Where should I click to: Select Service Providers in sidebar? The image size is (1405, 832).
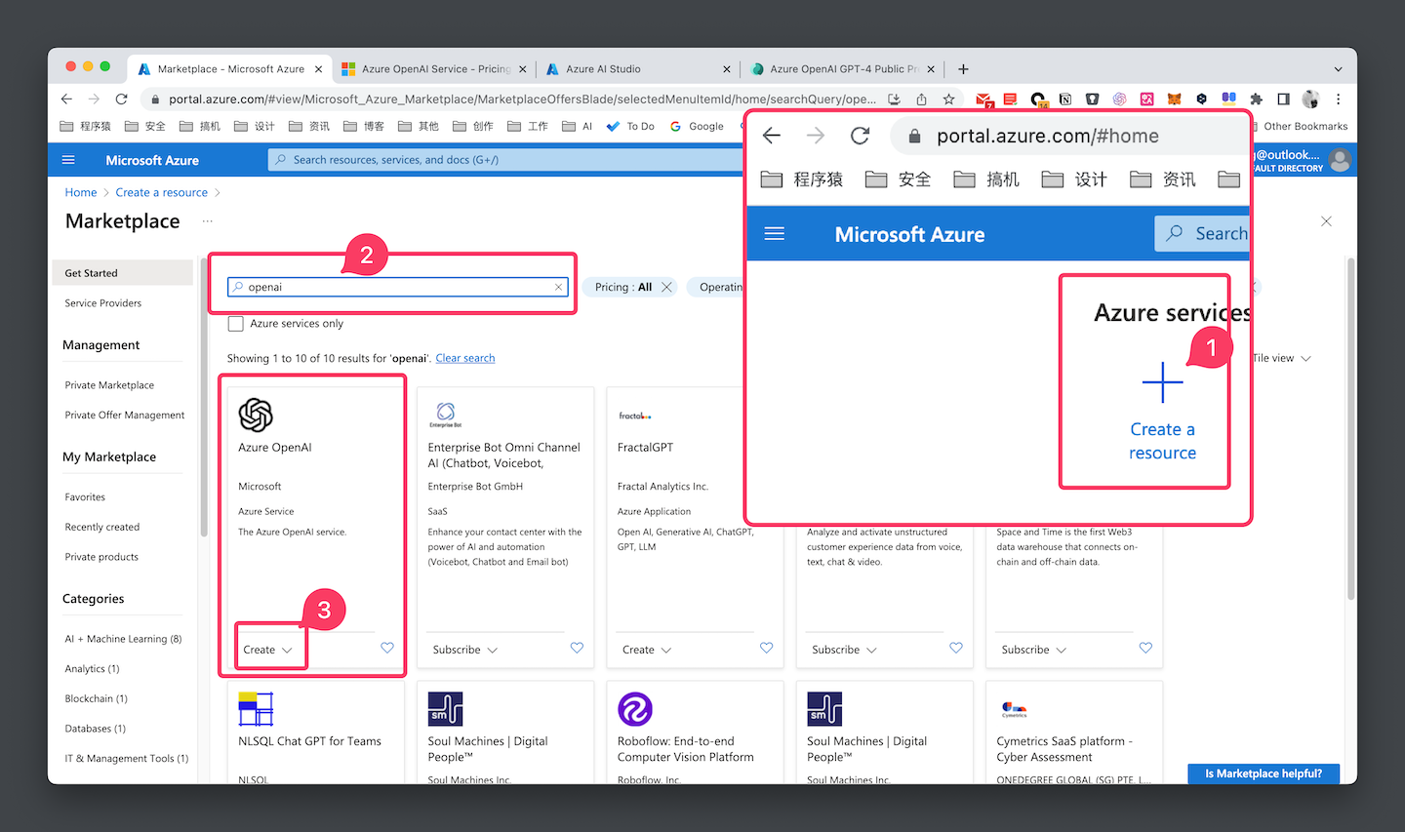pyautogui.click(x=103, y=303)
